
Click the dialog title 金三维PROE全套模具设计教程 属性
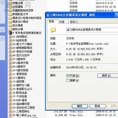71,15
